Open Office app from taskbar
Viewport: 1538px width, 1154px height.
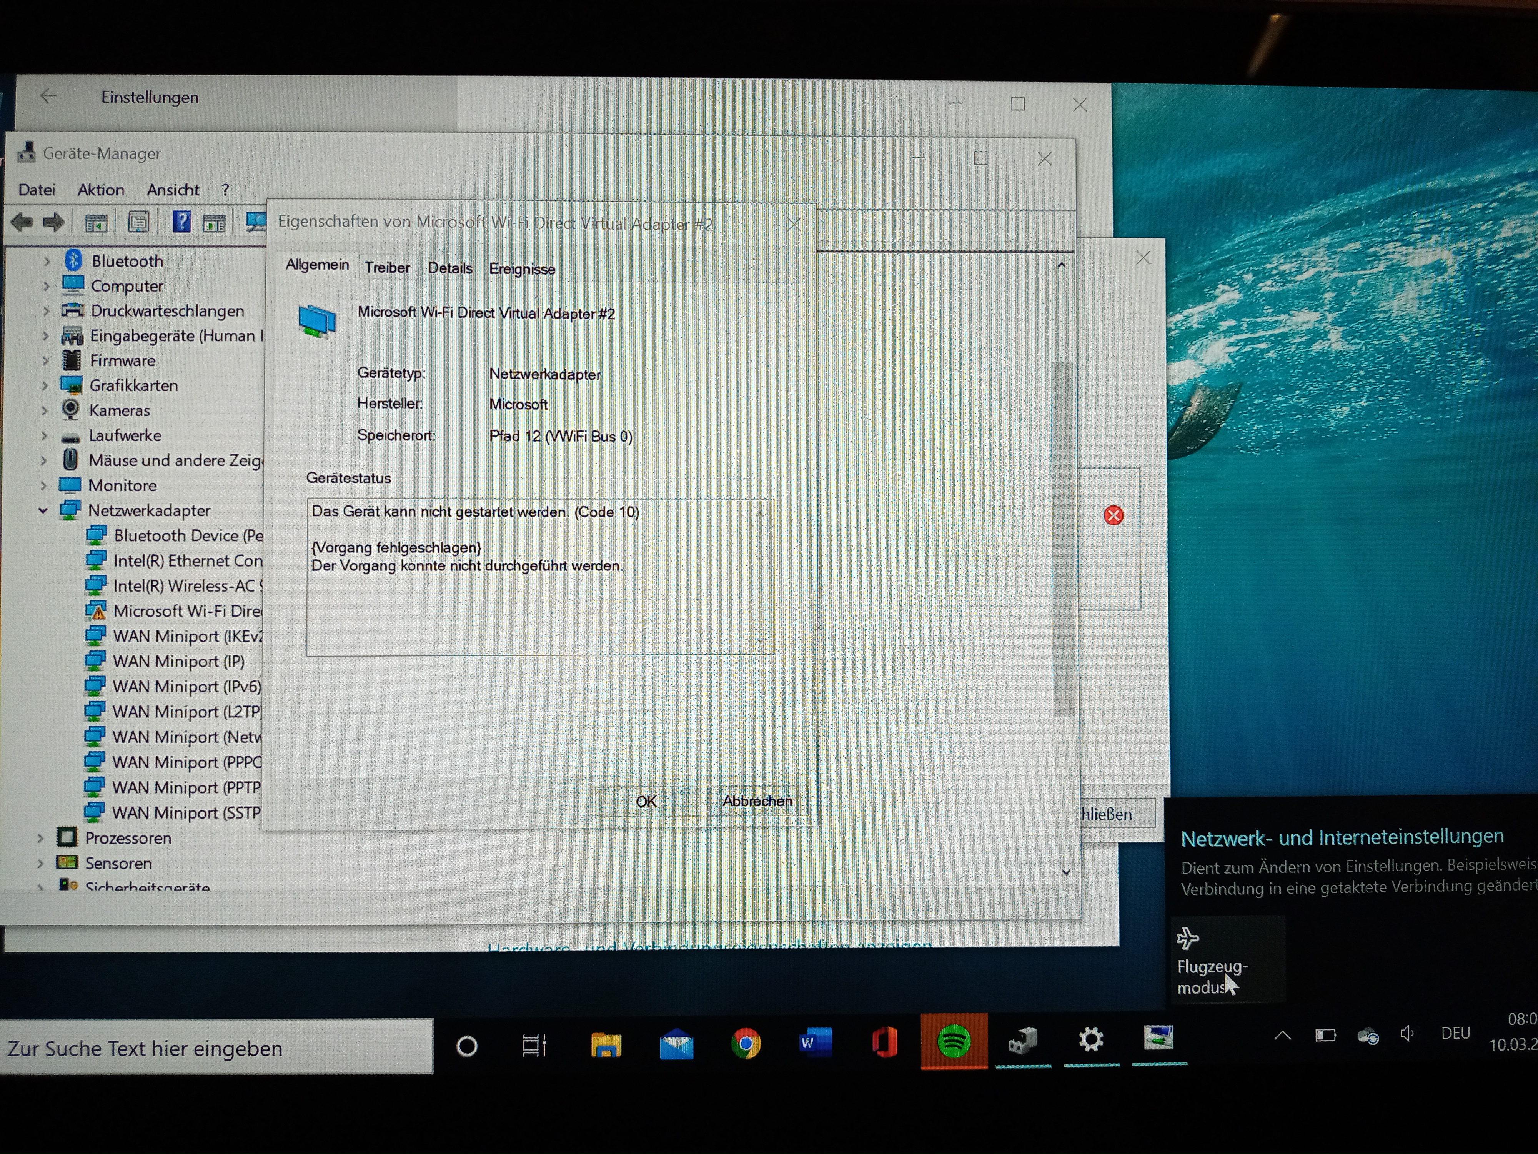point(884,1041)
